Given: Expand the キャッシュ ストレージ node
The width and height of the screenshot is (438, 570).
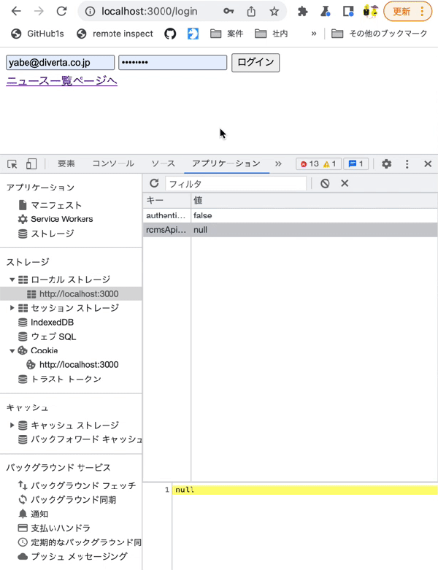Looking at the screenshot, I should pyautogui.click(x=12, y=425).
